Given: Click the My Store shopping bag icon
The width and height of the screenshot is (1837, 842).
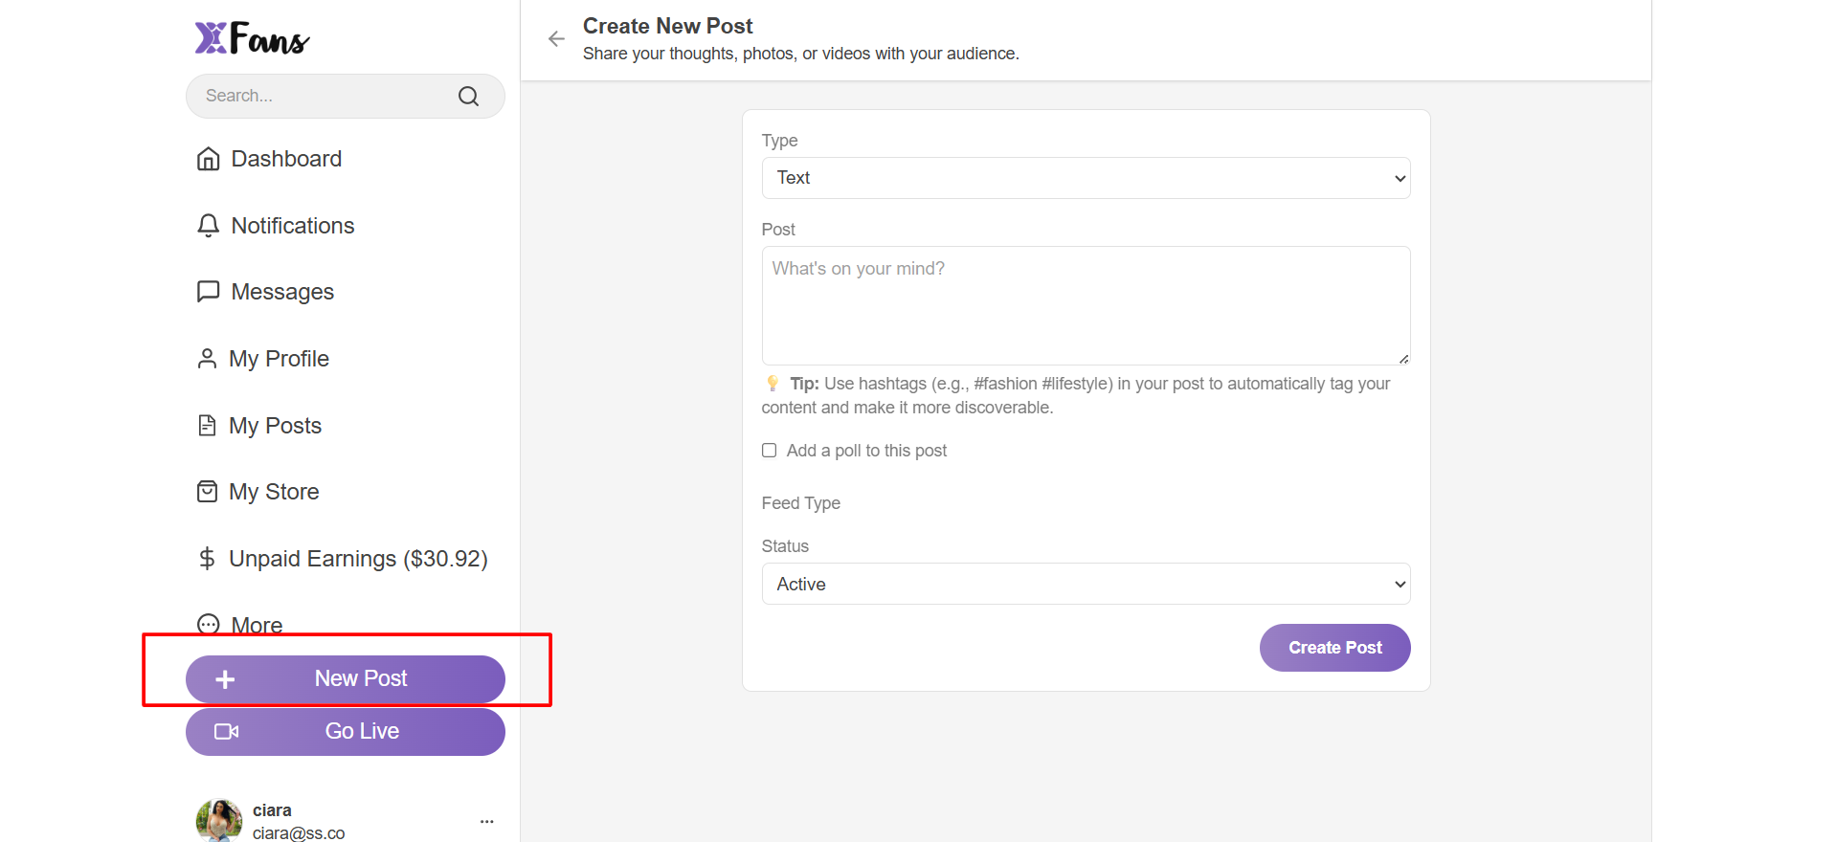Looking at the screenshot, I should pos(207,492).
